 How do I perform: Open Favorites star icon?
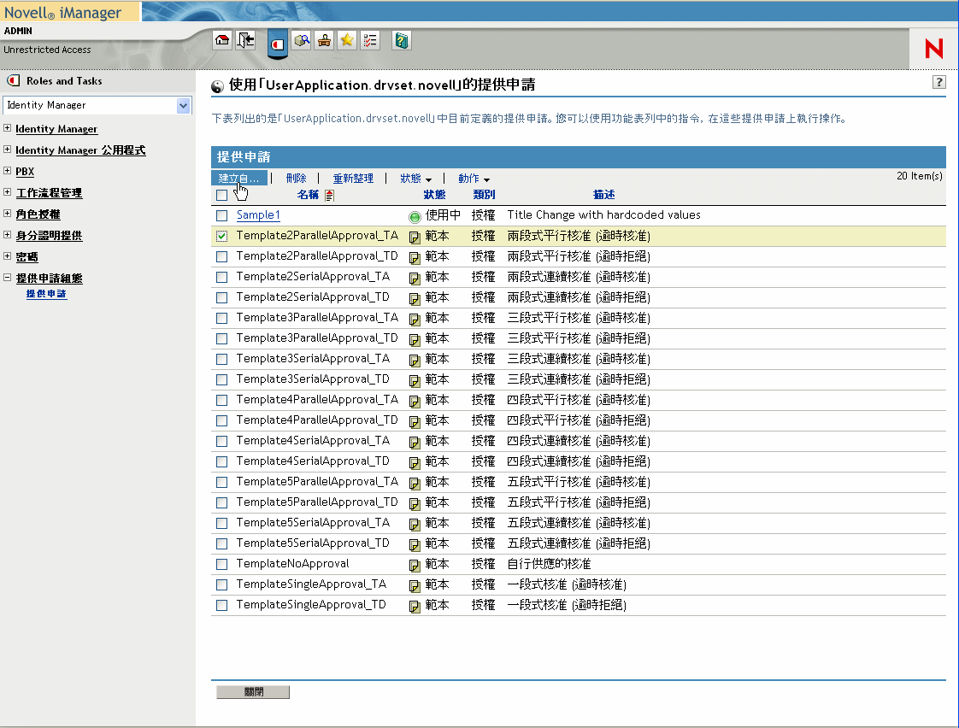coord(347,40)
